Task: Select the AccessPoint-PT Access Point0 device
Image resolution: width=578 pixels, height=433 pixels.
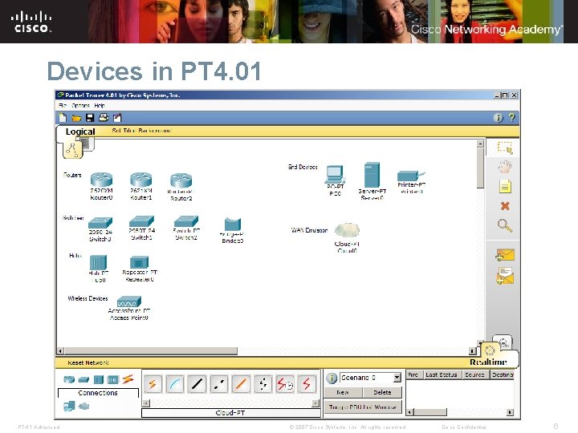Action: click(129, 302)
